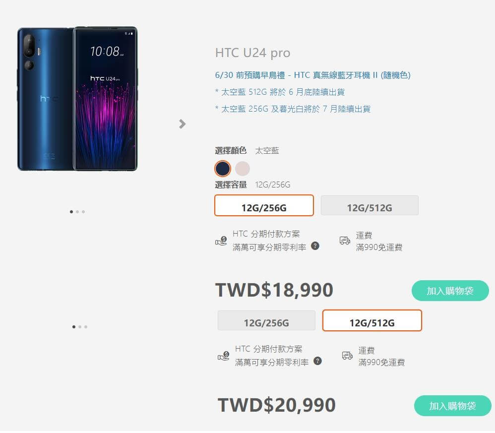This screenshot has height=433, width=495.
Task: Select the light pink-white color swatch
Action: point(243,169)
